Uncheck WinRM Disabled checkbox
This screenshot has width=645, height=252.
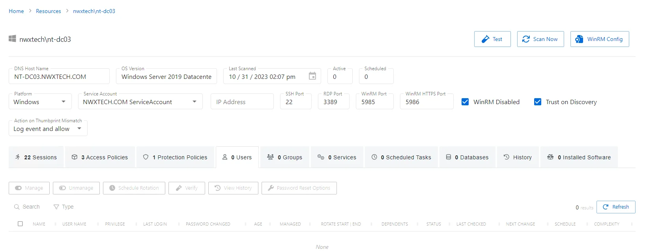[465, 102]
